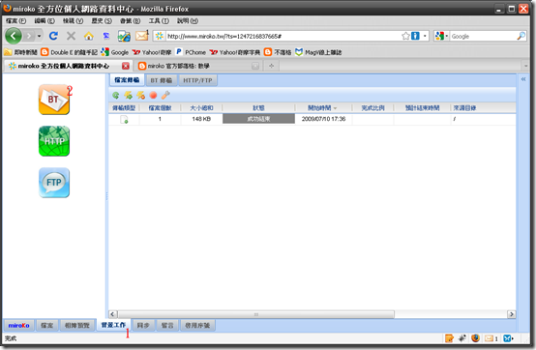
Task: Stop page loading with X icon
Action: (x=71, y=36)
